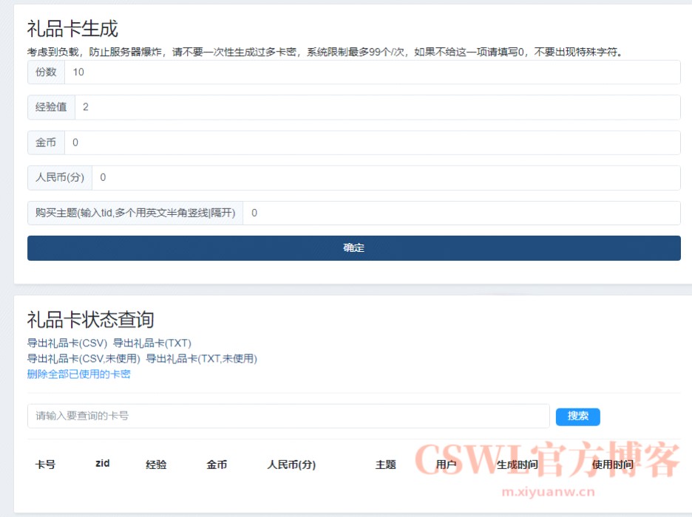The image size is (692, 517).
Task: Select 删除全部已使用的卡密 to delete used codes
Action: coord(78,374)
